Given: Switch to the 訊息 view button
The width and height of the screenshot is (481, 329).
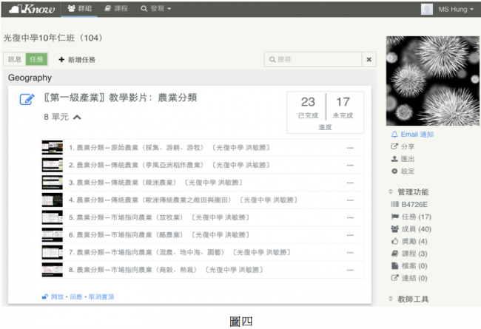Looking at the screenshot, I should click(15, 59).
